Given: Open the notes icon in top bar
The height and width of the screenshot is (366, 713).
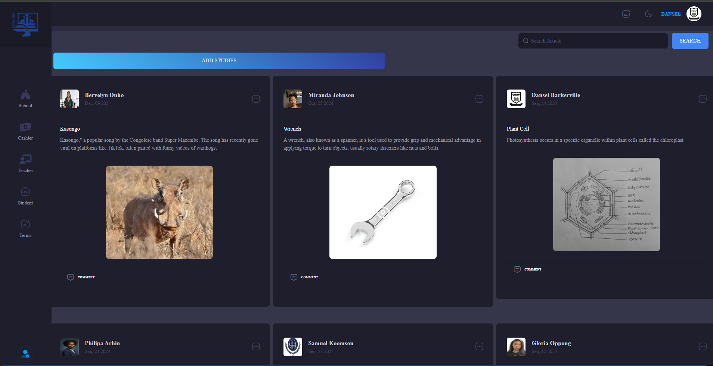Looking at the screenshot, I should [626, 14].
